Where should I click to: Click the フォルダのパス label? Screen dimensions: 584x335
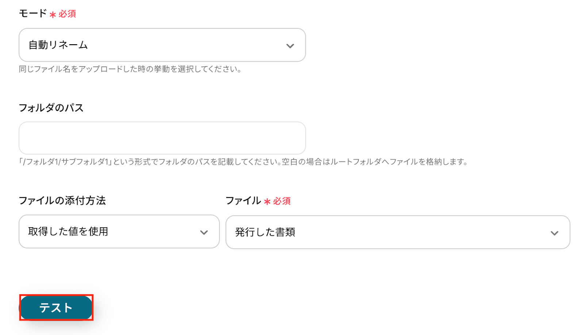click(x=51, y=108)
